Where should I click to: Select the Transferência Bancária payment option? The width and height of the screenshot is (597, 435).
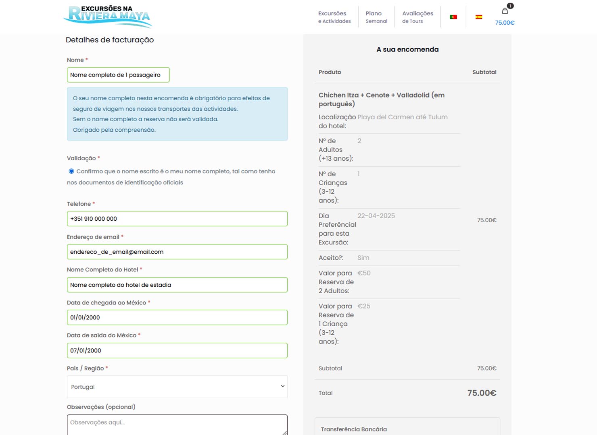354,429
